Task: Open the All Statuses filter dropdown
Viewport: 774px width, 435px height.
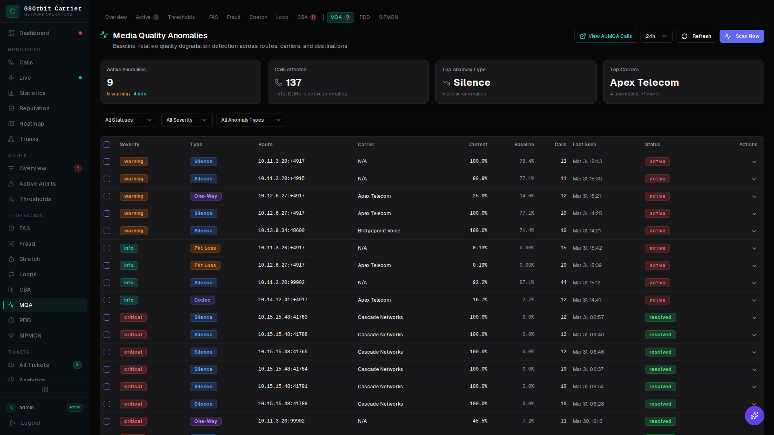Action: click(129, 120)
